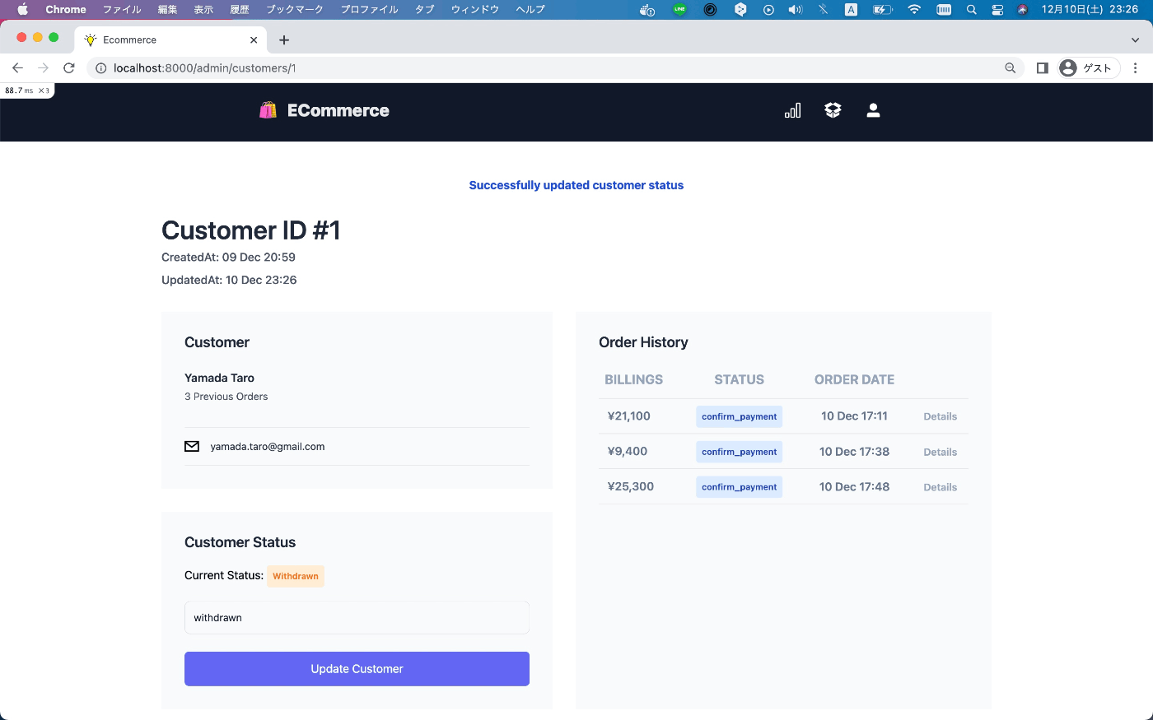Image resolution: width=1153 pixels, height=720 pixels.
Task: Click the Spotlight search icon in menu bar
Action: coord(971,9)
